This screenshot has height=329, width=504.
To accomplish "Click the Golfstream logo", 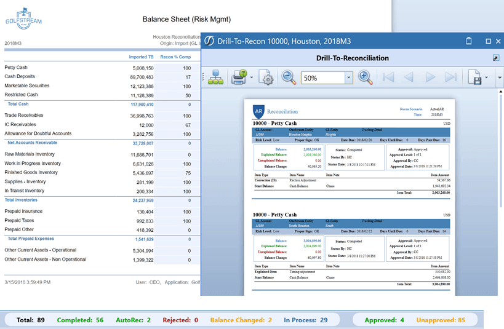I will [24, 19].
